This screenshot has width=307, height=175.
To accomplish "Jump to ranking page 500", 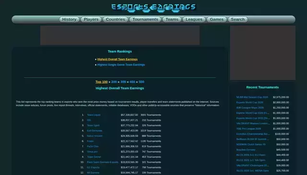I will tap(142, 82).
